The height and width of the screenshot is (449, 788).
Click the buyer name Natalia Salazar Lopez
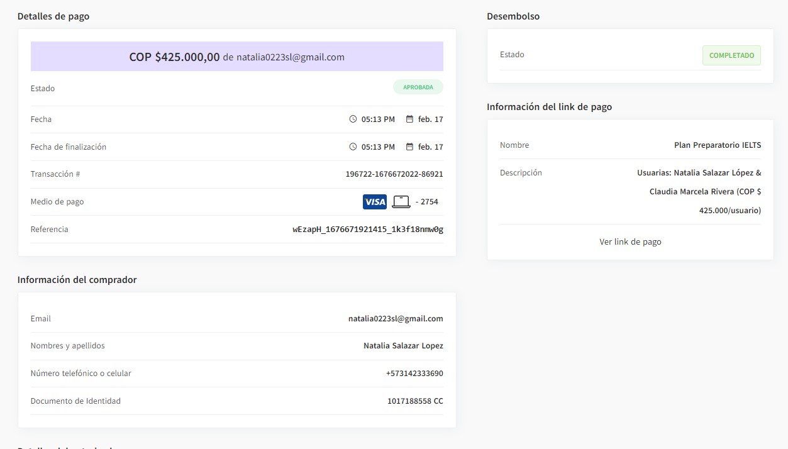click(x=402, y=346)
